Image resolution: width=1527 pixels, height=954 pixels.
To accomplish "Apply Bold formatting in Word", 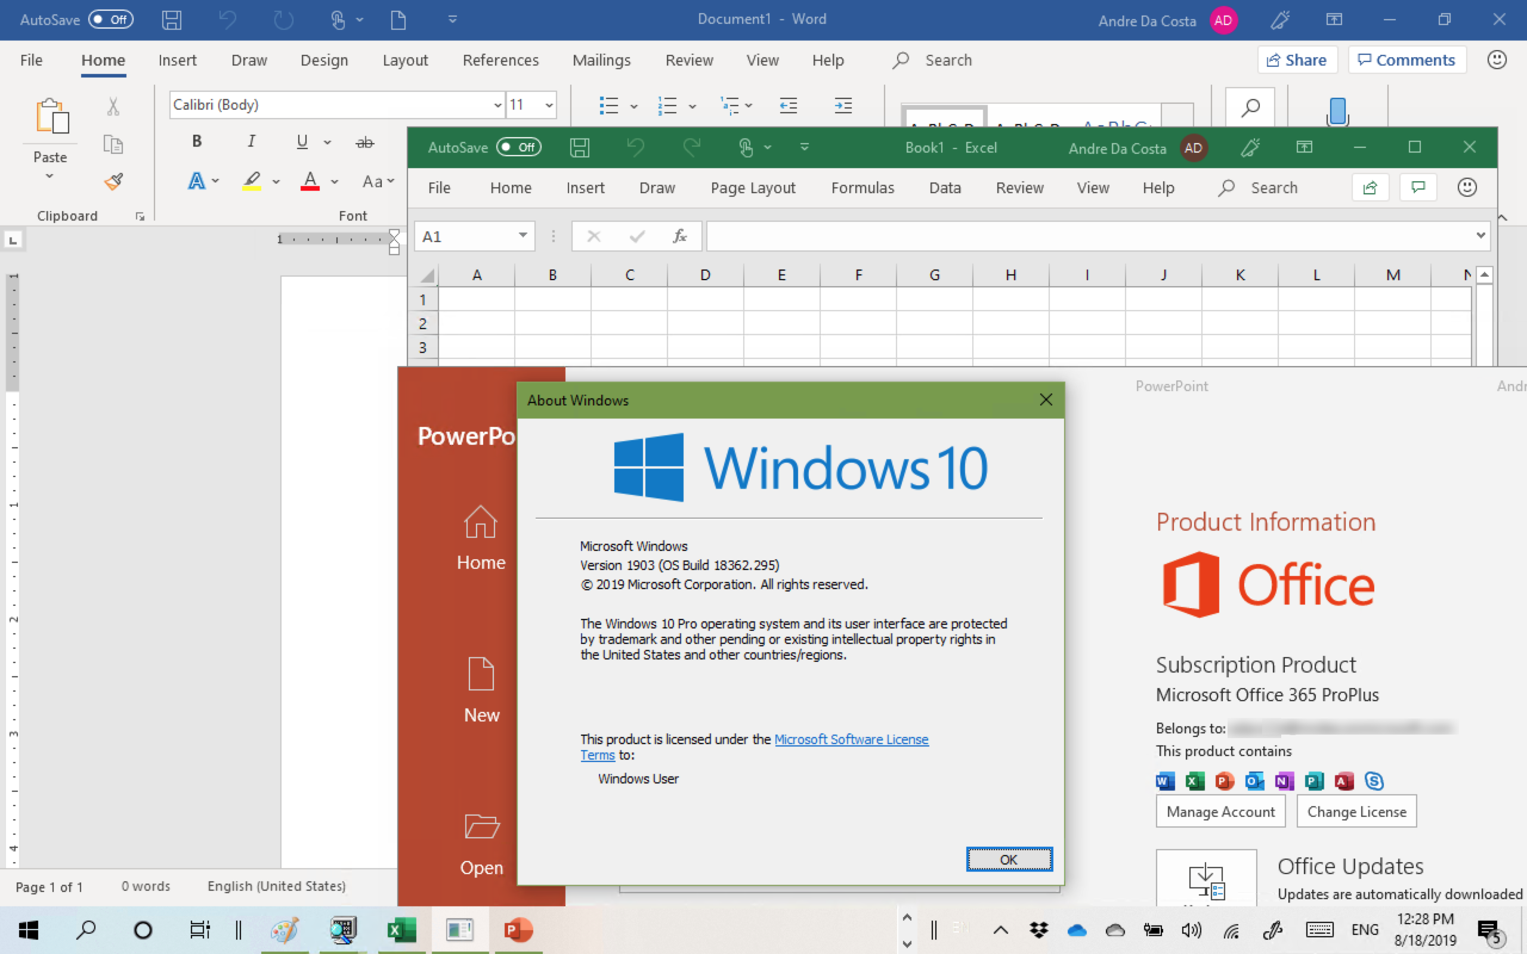I will point(197,141).
